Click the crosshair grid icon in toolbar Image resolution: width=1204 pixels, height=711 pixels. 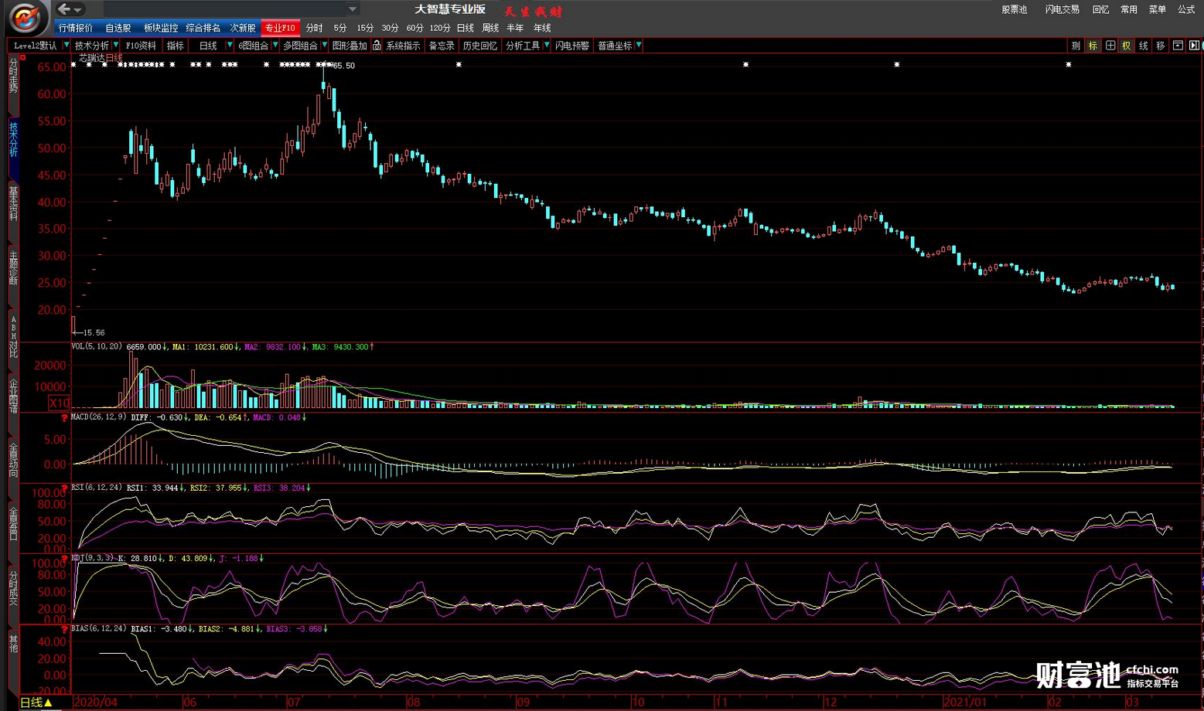(1110, 46)
